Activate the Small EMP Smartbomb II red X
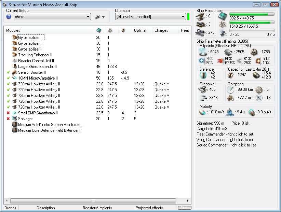The width and height of the screenshot is (281, 212). [x=8, y=113]
